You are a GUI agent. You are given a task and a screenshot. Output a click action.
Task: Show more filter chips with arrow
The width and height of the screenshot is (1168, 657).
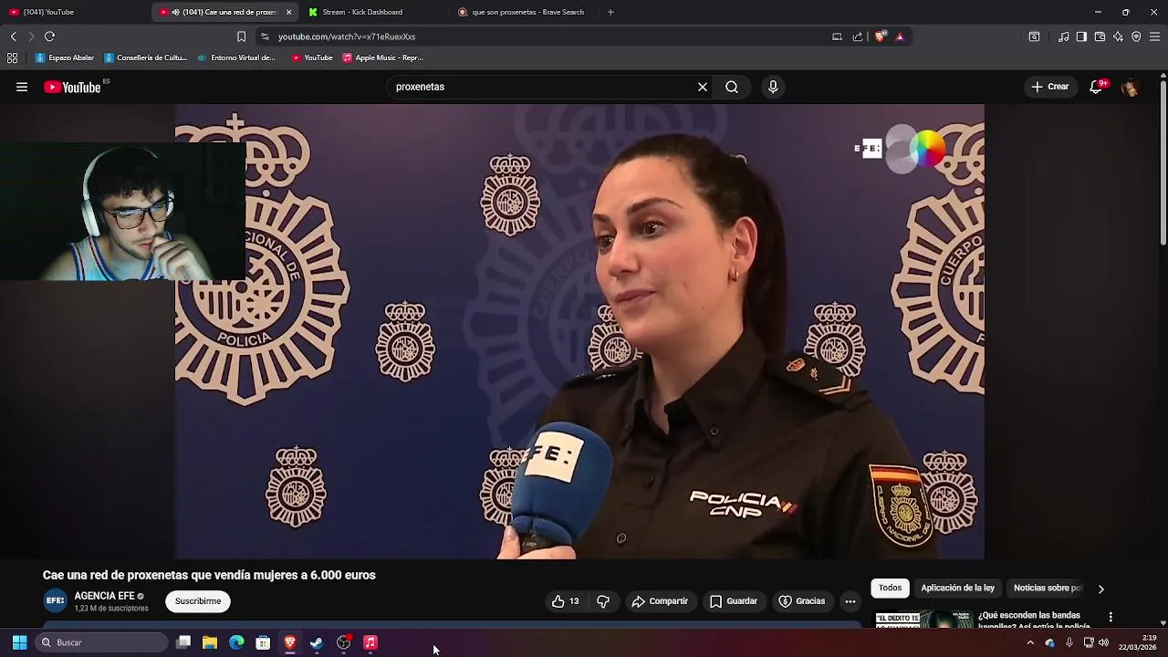(1100, 589)
